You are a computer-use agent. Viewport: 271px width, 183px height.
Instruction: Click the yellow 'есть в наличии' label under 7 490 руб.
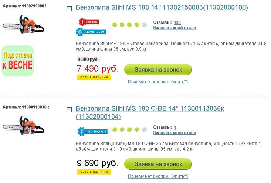point(94,77)
